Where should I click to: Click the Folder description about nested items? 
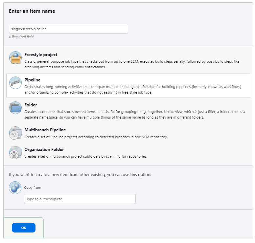pyautogui.click(x=135, y=114)
